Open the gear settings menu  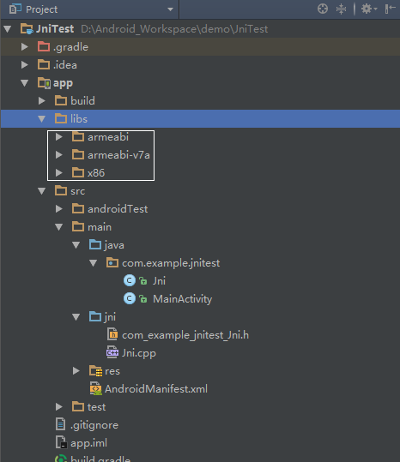coord(369,9)
